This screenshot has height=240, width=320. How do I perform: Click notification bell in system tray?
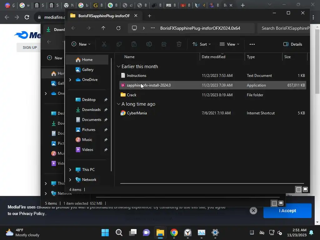pos(312,232)
